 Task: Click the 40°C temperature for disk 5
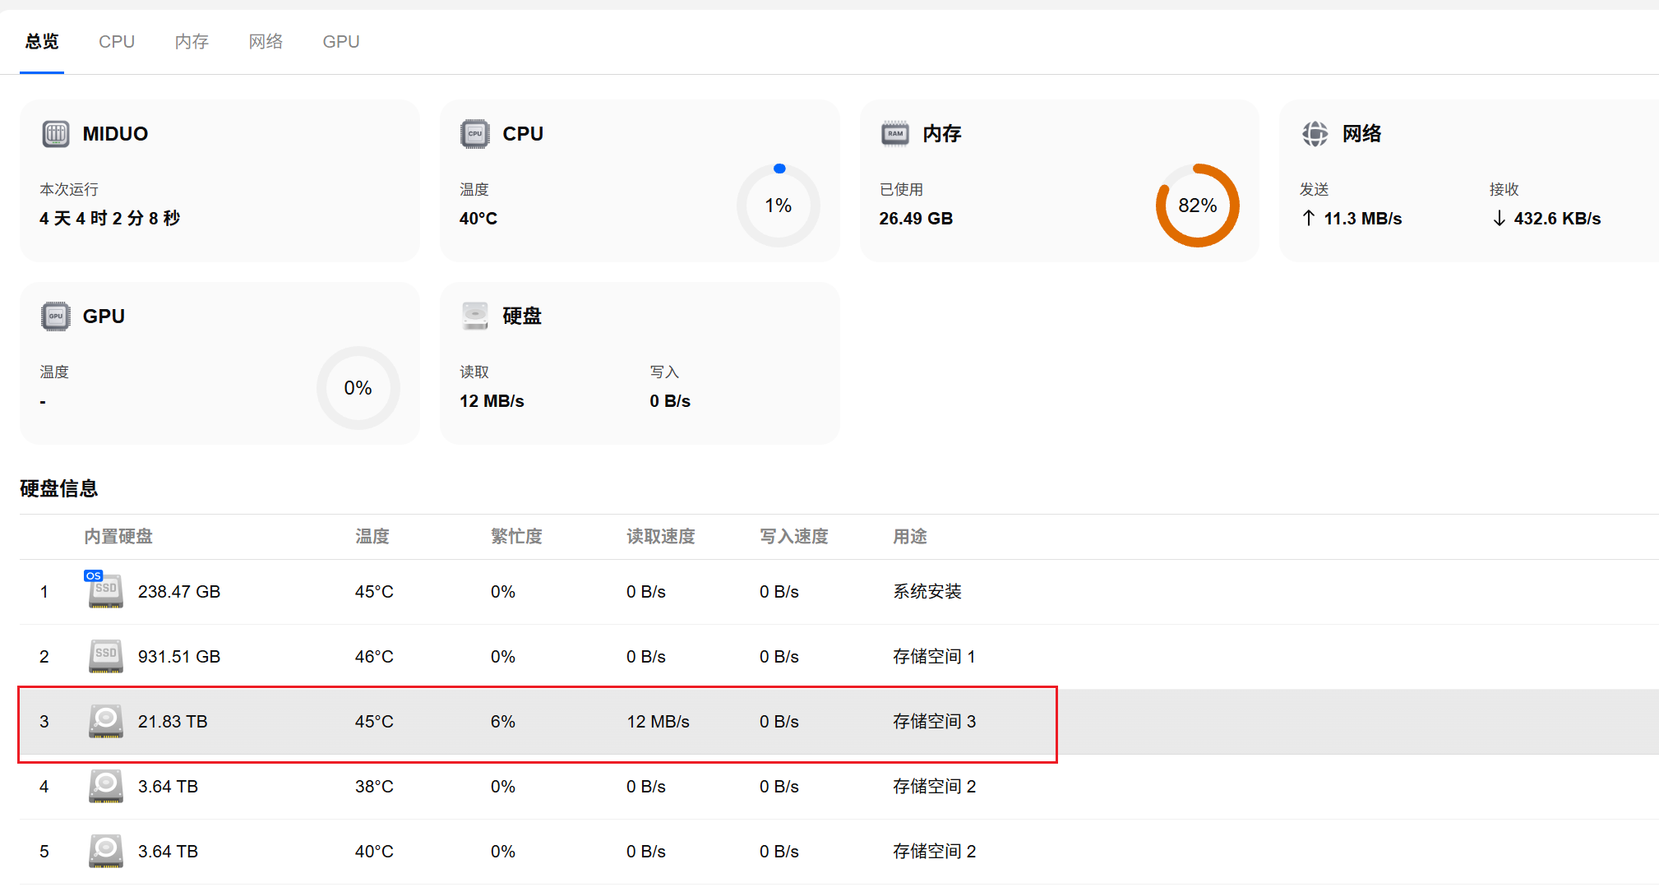click(x=374, y=851)
